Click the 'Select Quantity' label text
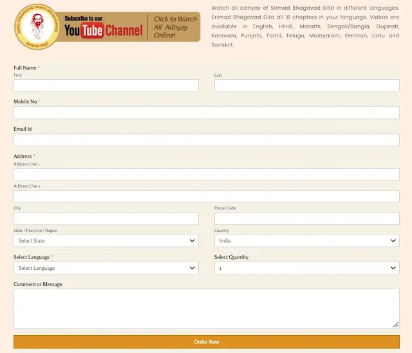 click(231, 257)
